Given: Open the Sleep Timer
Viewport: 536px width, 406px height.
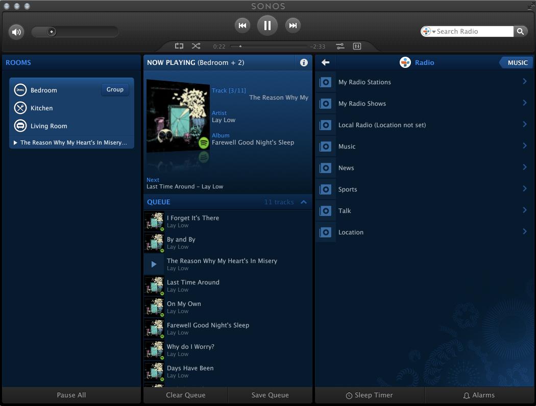Looking at the screenshot, I should pos(370,395).
